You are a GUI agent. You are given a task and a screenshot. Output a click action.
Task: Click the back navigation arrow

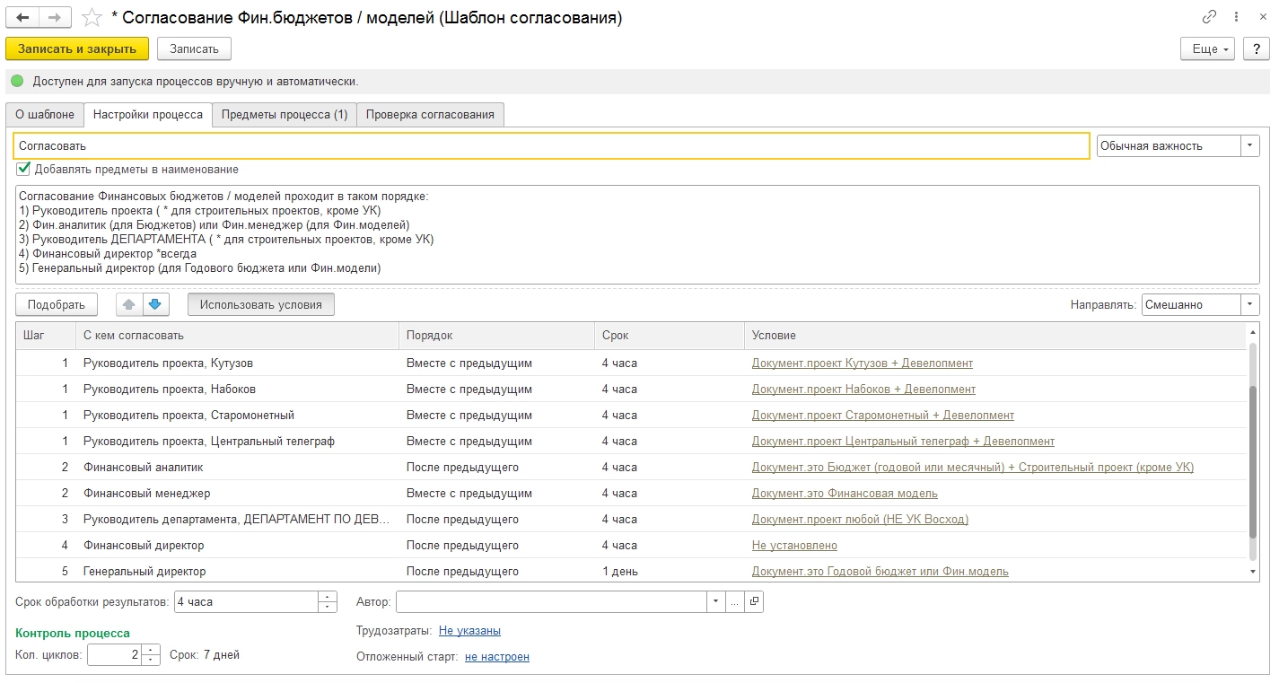point(23,17)
